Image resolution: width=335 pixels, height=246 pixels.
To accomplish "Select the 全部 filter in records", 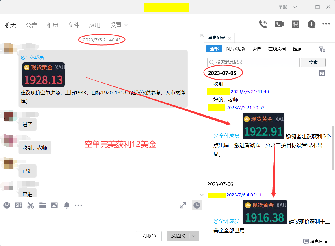I will coord(214,49).
